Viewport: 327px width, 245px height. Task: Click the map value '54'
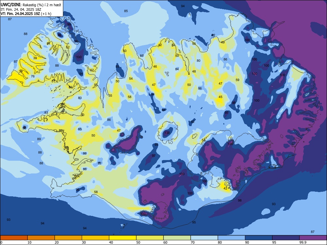[131, 79]
